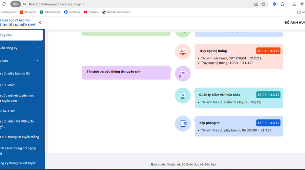Click the Truy cập hệ thống timeline icon
Viewport: 305px width, 170px height.
tap(183, 52)
